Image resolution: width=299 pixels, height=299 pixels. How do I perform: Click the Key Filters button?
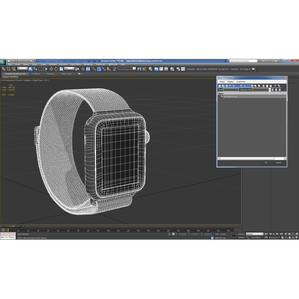(256, 238)
